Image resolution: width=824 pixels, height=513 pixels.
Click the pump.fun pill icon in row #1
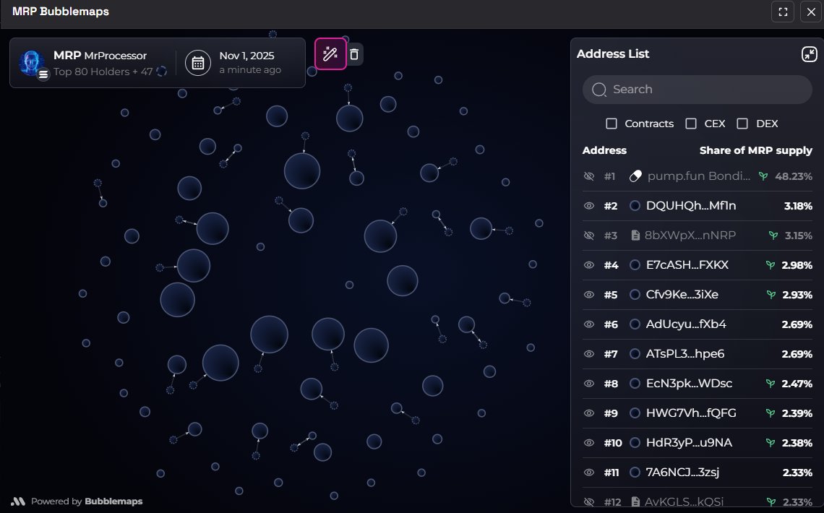[635, 176]
